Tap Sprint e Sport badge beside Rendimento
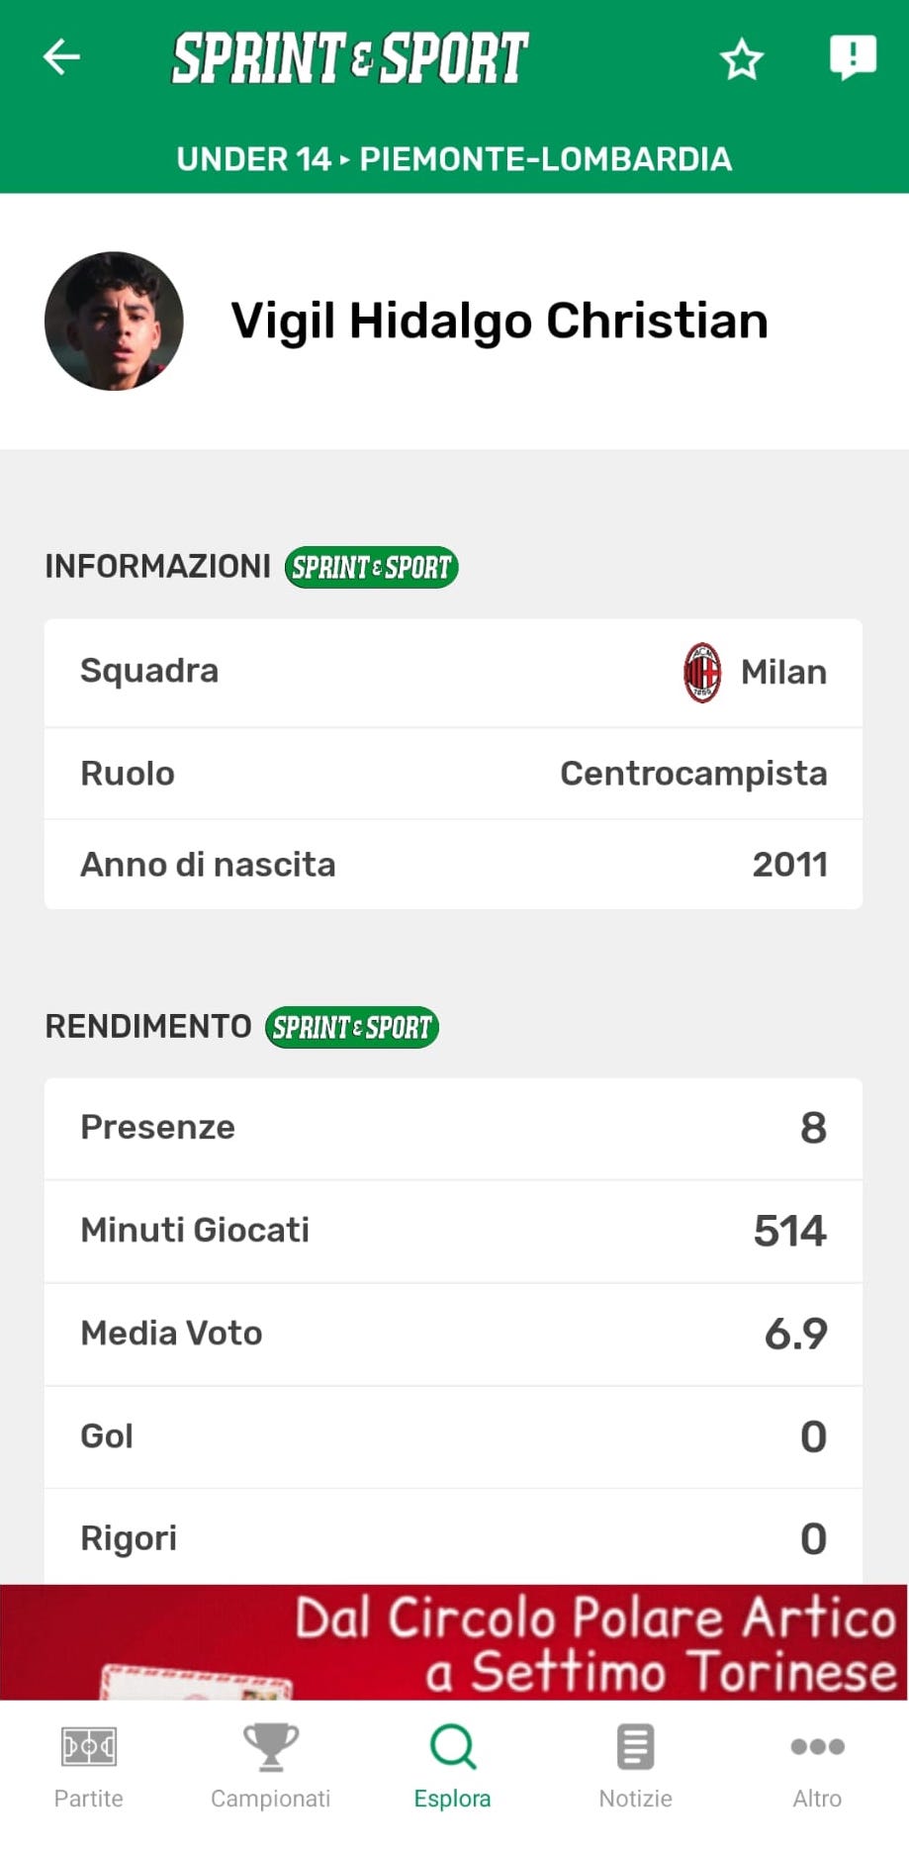The height and width of the screenshot is (1849, 909). click(x=351, y=1028)
